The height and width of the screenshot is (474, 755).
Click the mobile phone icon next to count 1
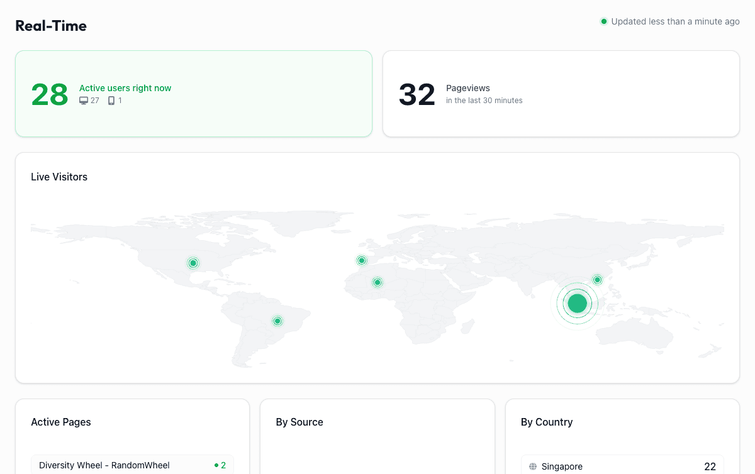click(x=111, y=100)
